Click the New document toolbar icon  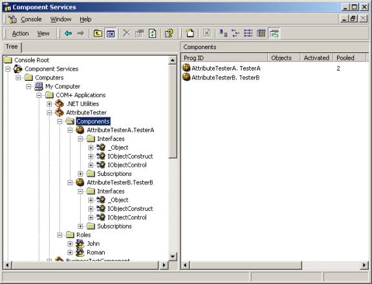pyautogui.click(x=190, y=34)
